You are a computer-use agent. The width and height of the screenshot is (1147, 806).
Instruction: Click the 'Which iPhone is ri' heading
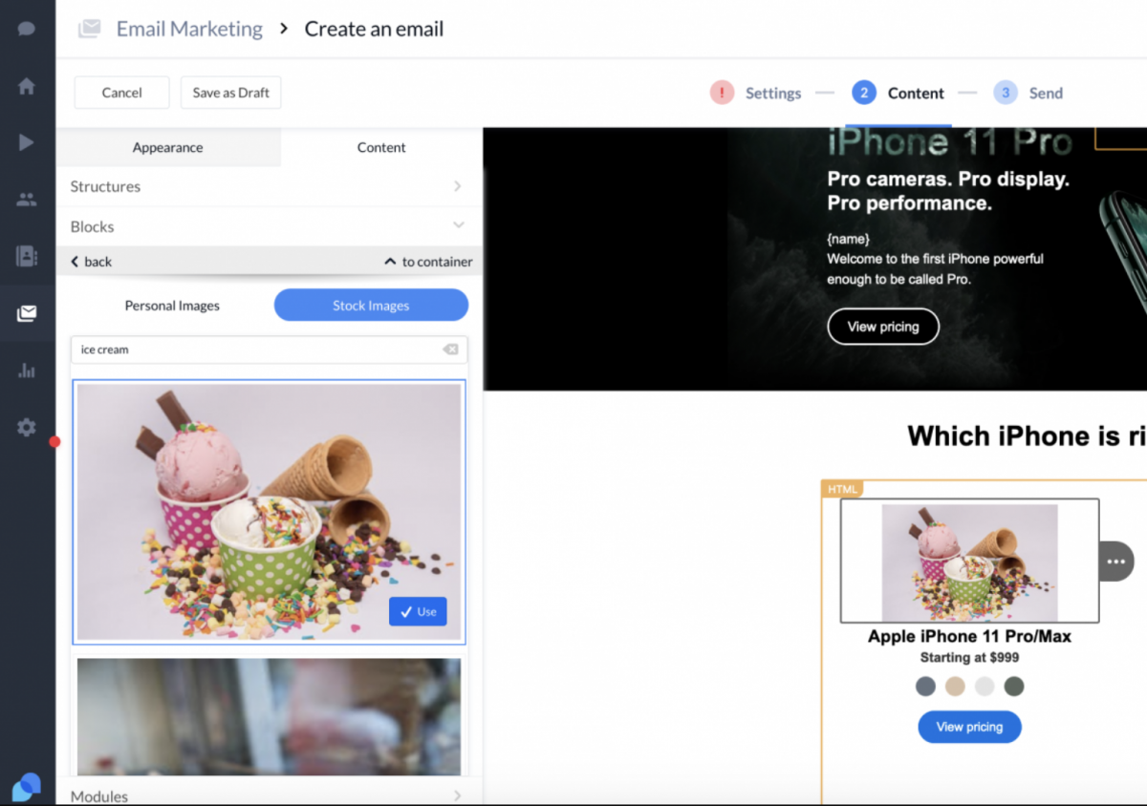1027,436
